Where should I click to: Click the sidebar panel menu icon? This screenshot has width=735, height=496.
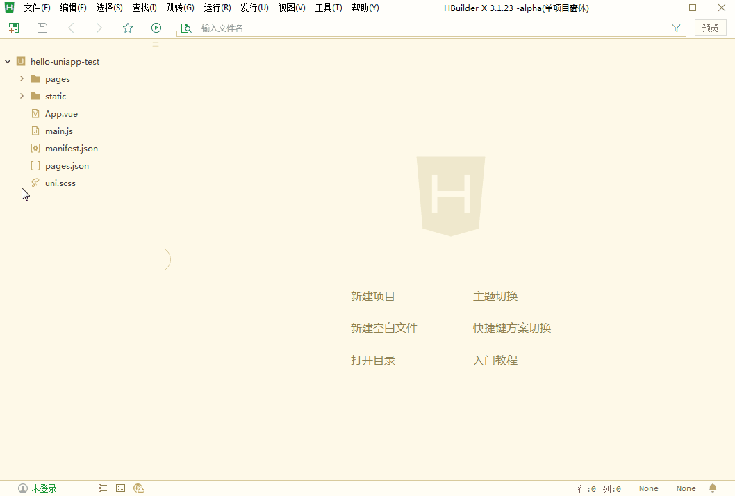coord(156,44)
